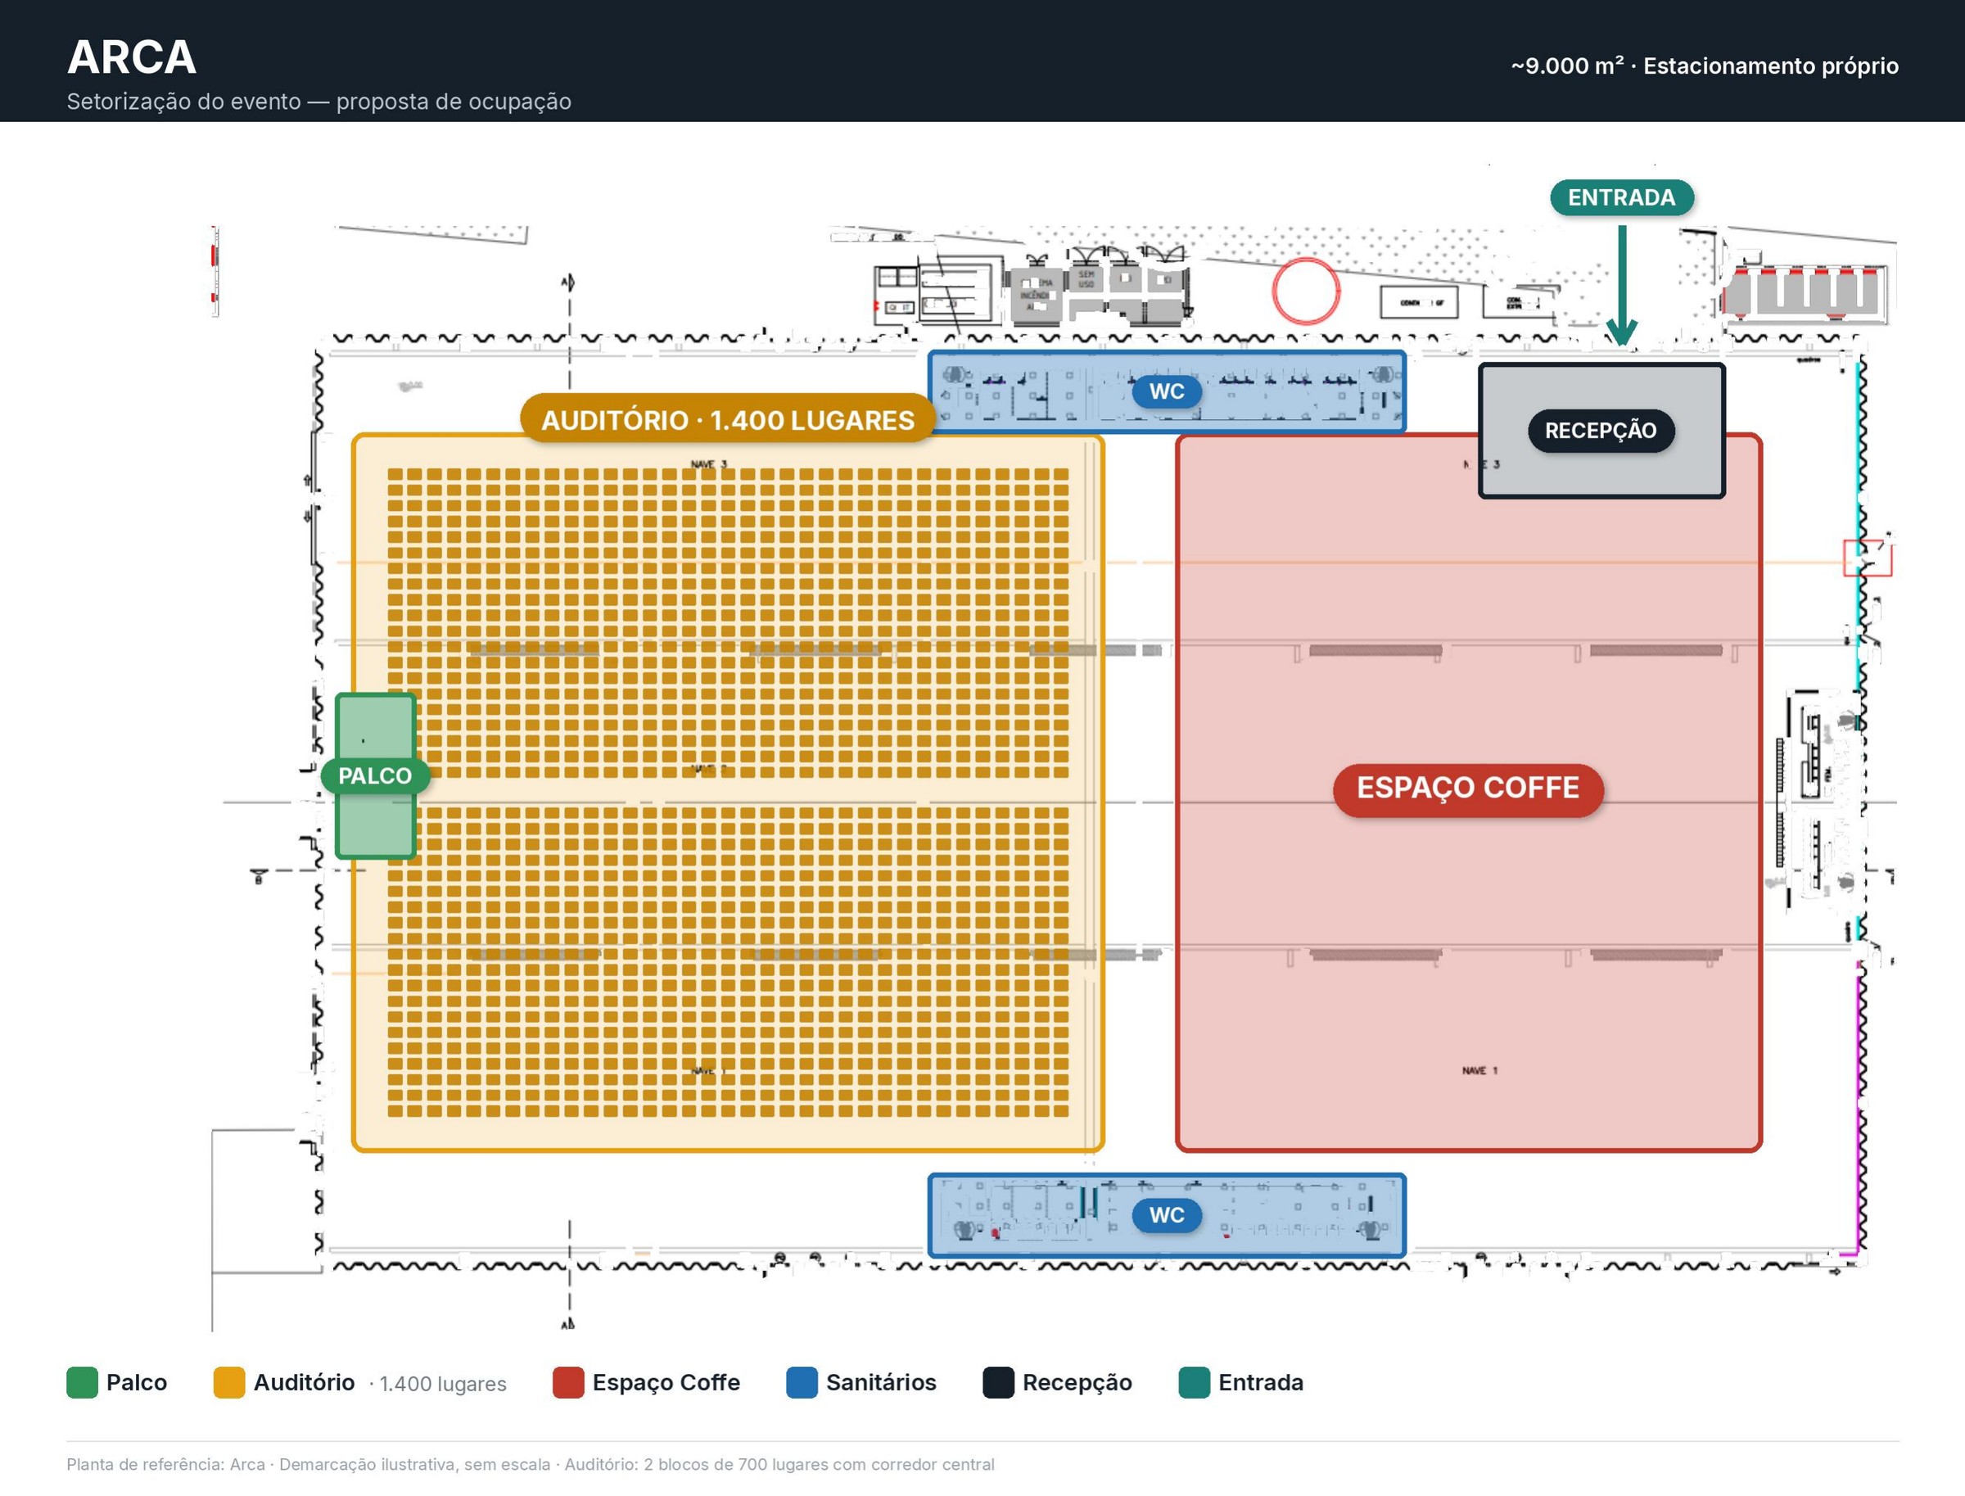The image size is (1965, 1496).
Task: Click 'NAVE 1' text in coffee area
Action: [1479, 1070]
